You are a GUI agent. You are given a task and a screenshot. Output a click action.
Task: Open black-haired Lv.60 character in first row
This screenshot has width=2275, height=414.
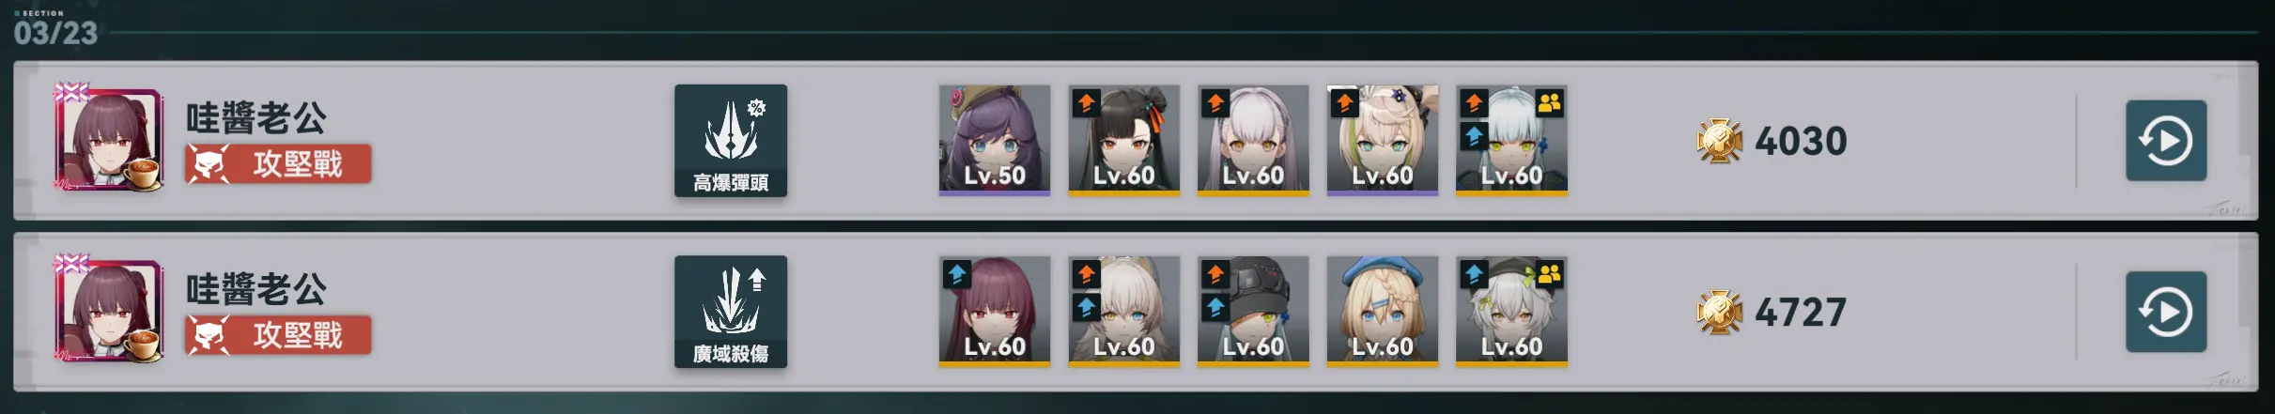[1123, 141]
